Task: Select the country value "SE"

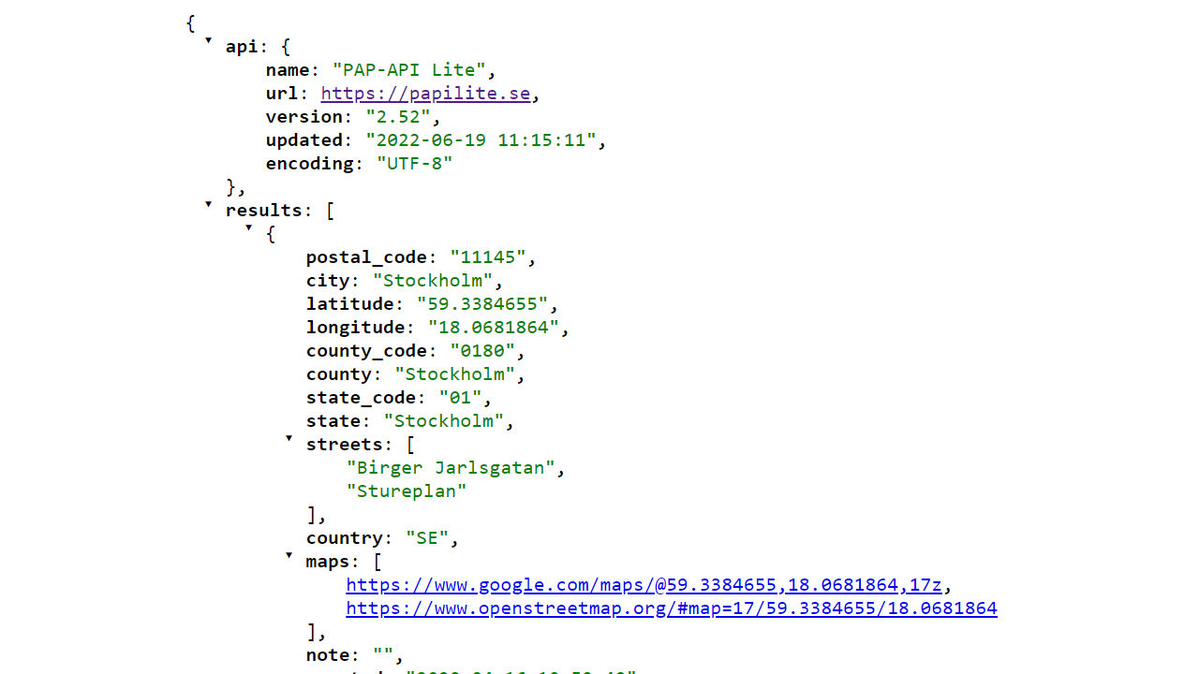Action: [427, 538]
